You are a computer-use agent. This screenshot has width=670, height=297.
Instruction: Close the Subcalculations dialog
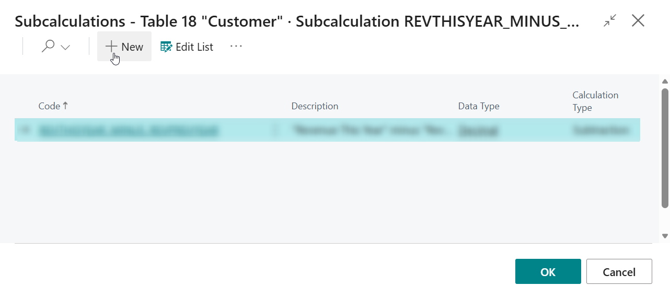tap(638, 21)
